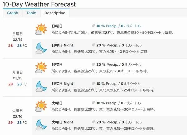Click the 月曜日 daytime forecast description text
The width and height of the screenshot is (187, 135).
point(100,71)
